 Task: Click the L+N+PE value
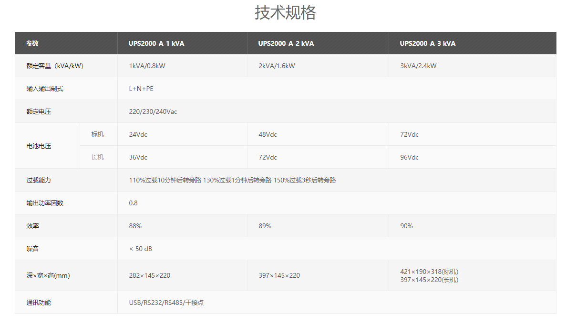(141, 89)
